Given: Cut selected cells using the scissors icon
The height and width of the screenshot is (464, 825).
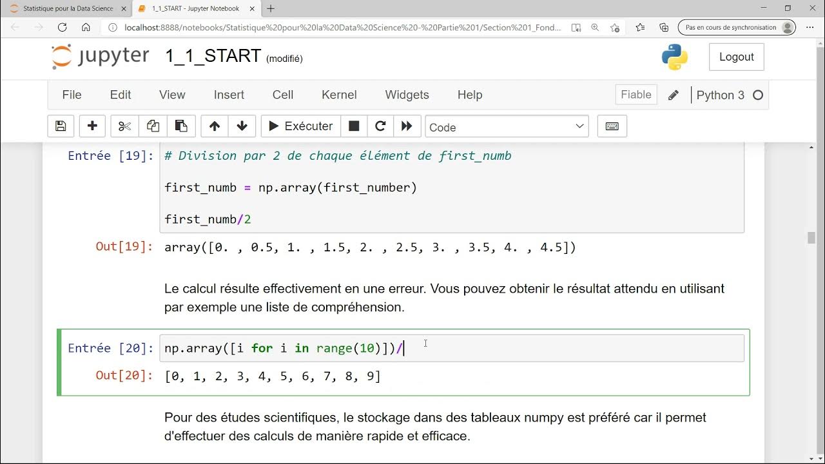Looking at the screenshot, I should pos(124,126).
